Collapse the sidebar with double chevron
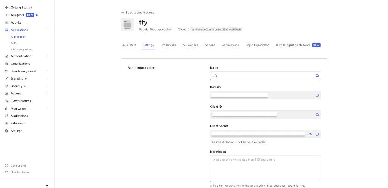Viewport: 388px width, 188px height. point(47,185)
